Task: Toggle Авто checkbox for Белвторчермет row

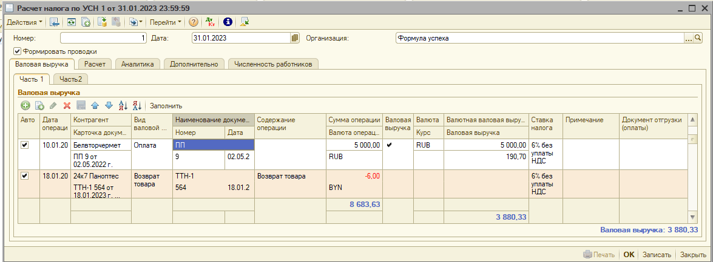Action: point(25,145)
